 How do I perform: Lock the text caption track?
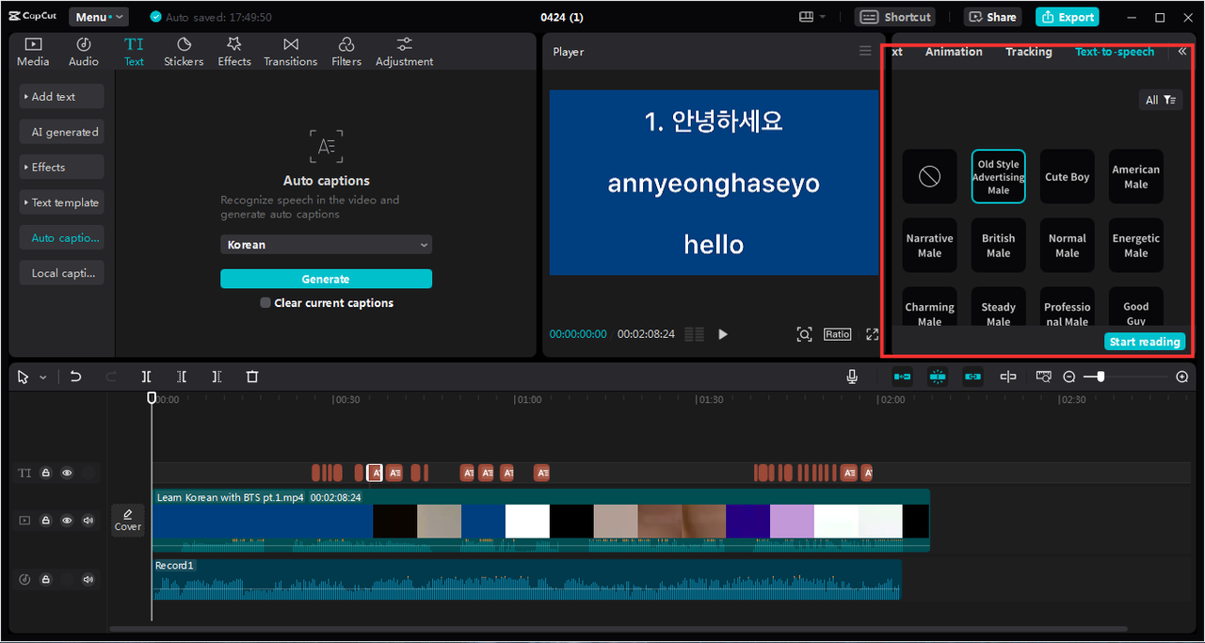45,473
